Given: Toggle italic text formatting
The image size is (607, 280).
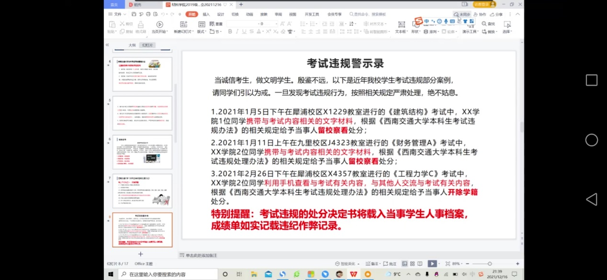Looking at the screenshot, I should pyautogui.click(x=237, y=32).
